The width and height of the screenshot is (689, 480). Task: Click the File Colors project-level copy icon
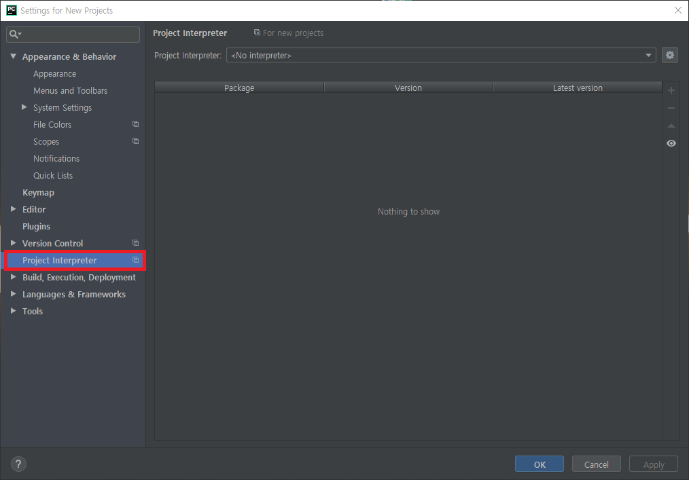tap(135, 124)
